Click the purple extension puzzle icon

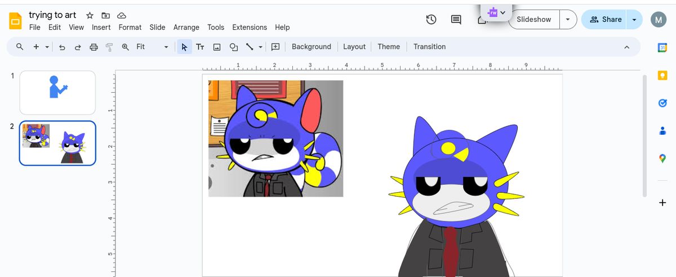[x=492, y=12]
